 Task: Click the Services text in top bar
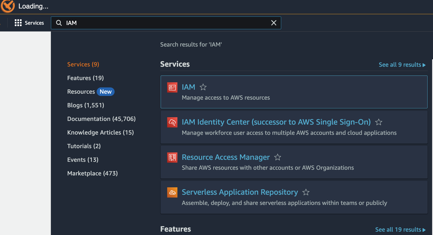pyautogui.click(x=34, y=23)
